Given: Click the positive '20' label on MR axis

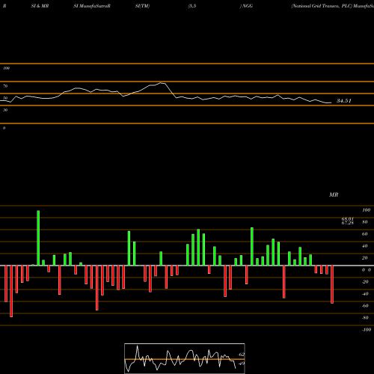Looking at the screenshot, I should click(365, 258).
